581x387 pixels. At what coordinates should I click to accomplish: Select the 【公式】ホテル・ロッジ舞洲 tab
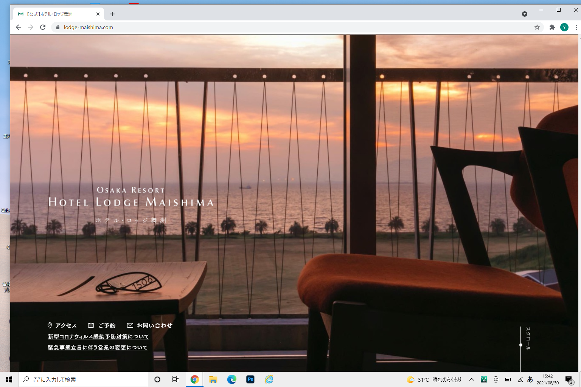pyautogui.click(x=53, y=14)
